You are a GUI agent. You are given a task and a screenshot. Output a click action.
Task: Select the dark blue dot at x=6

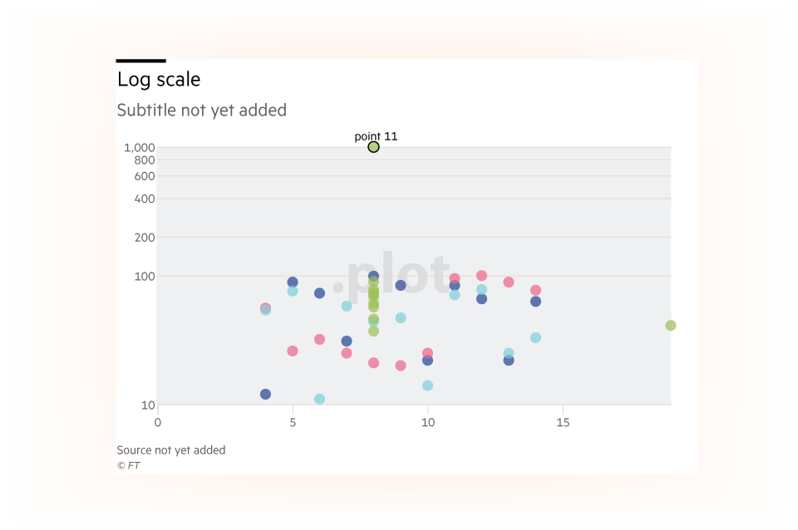[319, 293]
